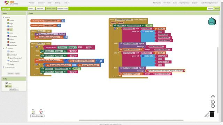The width and height of the screenshot is (223, 125).
Task: Click the trash can in the workspace
Action: (x=212, y=114)
